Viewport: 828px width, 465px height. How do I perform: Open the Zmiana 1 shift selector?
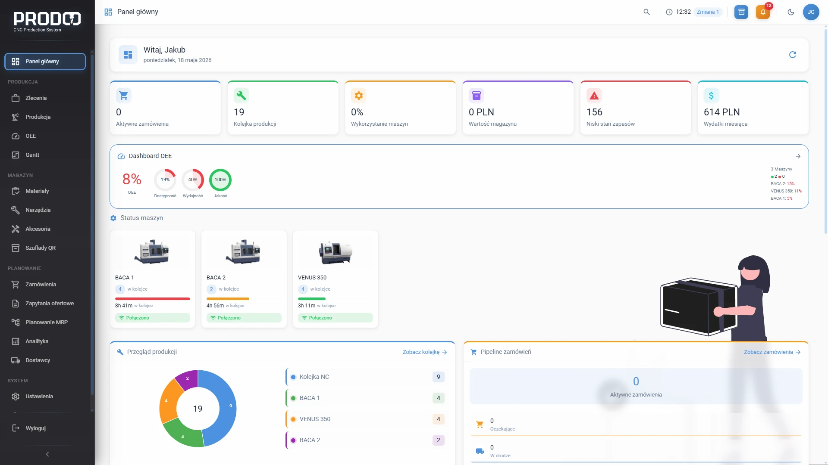point(708,12)
